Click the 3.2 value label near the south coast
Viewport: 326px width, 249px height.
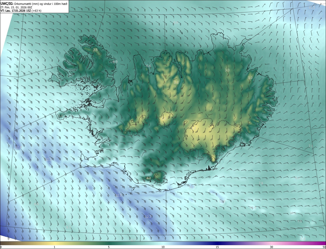point(148,178)
